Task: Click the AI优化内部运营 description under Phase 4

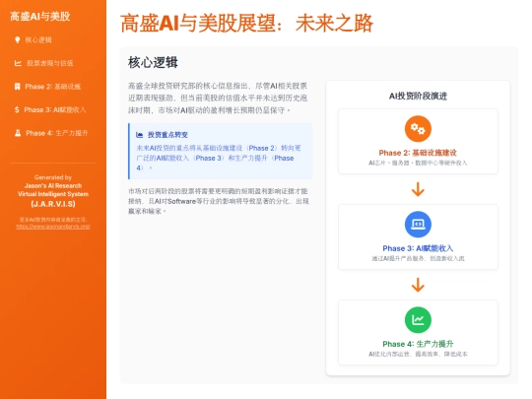Action: coord(418,354)
